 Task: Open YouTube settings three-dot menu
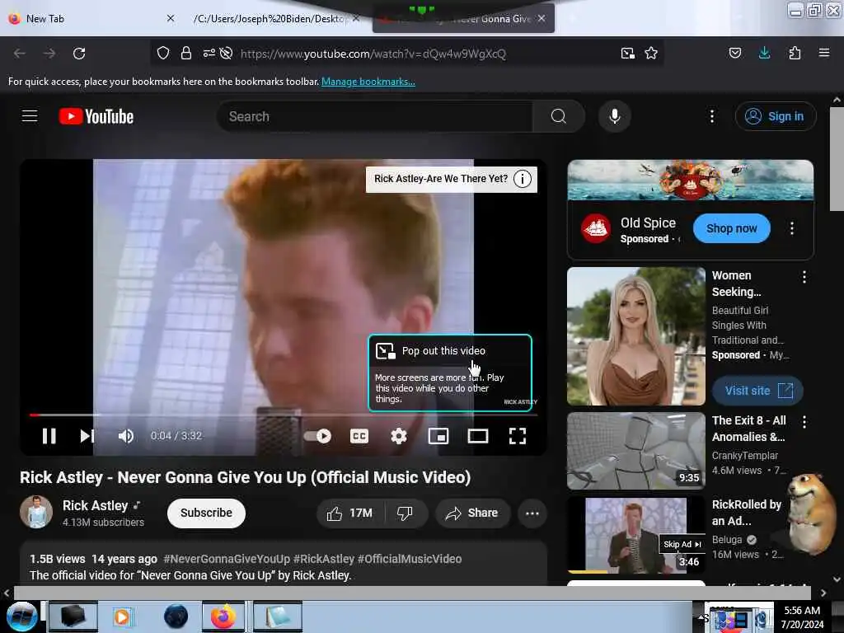click(x=711, y=116)
